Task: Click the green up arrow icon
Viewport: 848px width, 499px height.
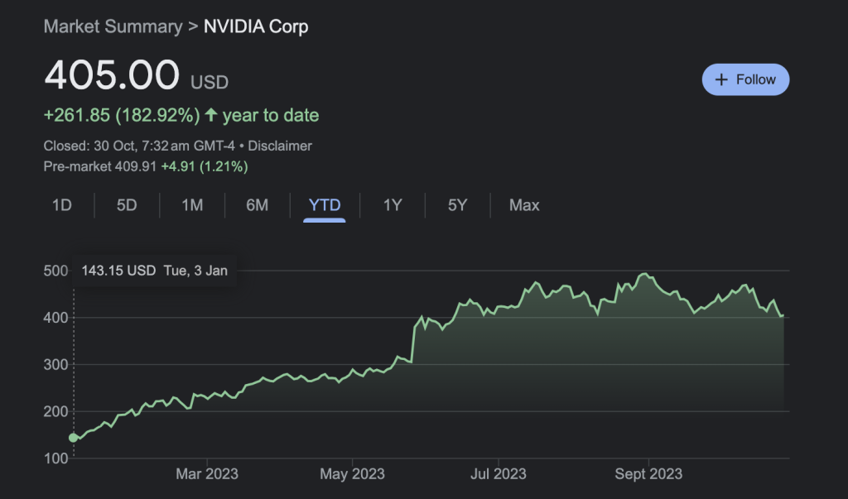Action: click(211, 115)
